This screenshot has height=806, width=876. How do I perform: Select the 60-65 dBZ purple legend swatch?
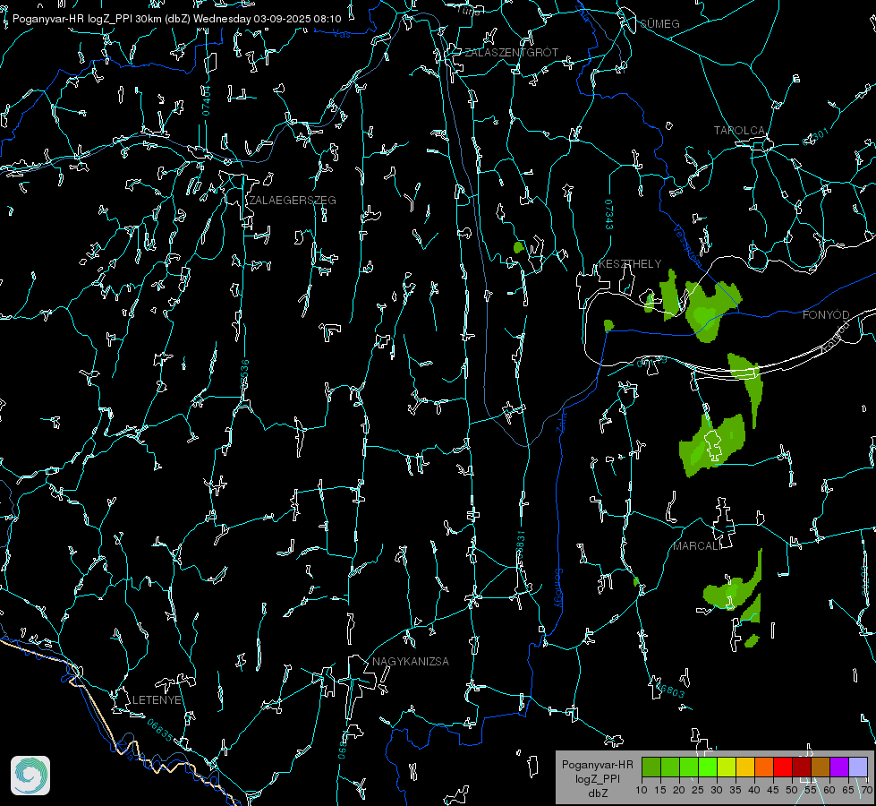click(x=839, y=767)
